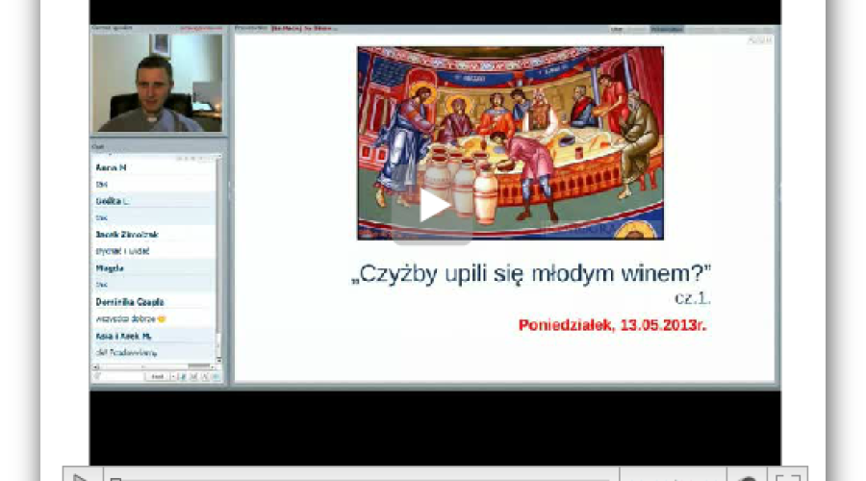Select the date text "Poniedziałek, 13.05.2013r."

(613, 325)
